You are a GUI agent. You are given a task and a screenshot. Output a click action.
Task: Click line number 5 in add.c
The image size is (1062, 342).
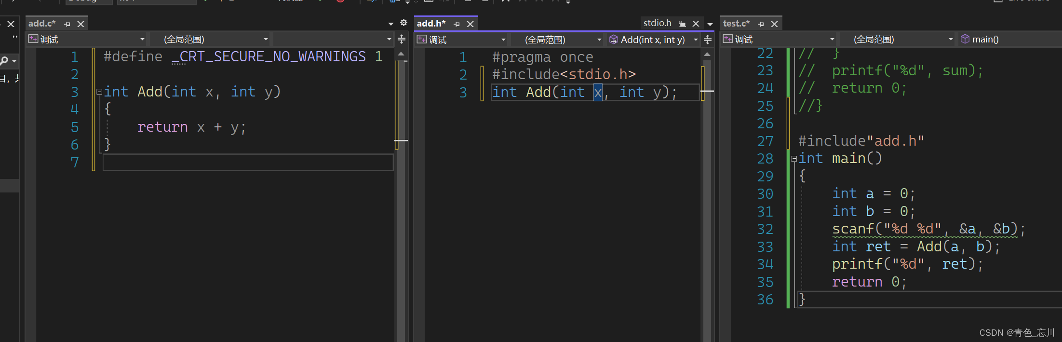[75, 127]
